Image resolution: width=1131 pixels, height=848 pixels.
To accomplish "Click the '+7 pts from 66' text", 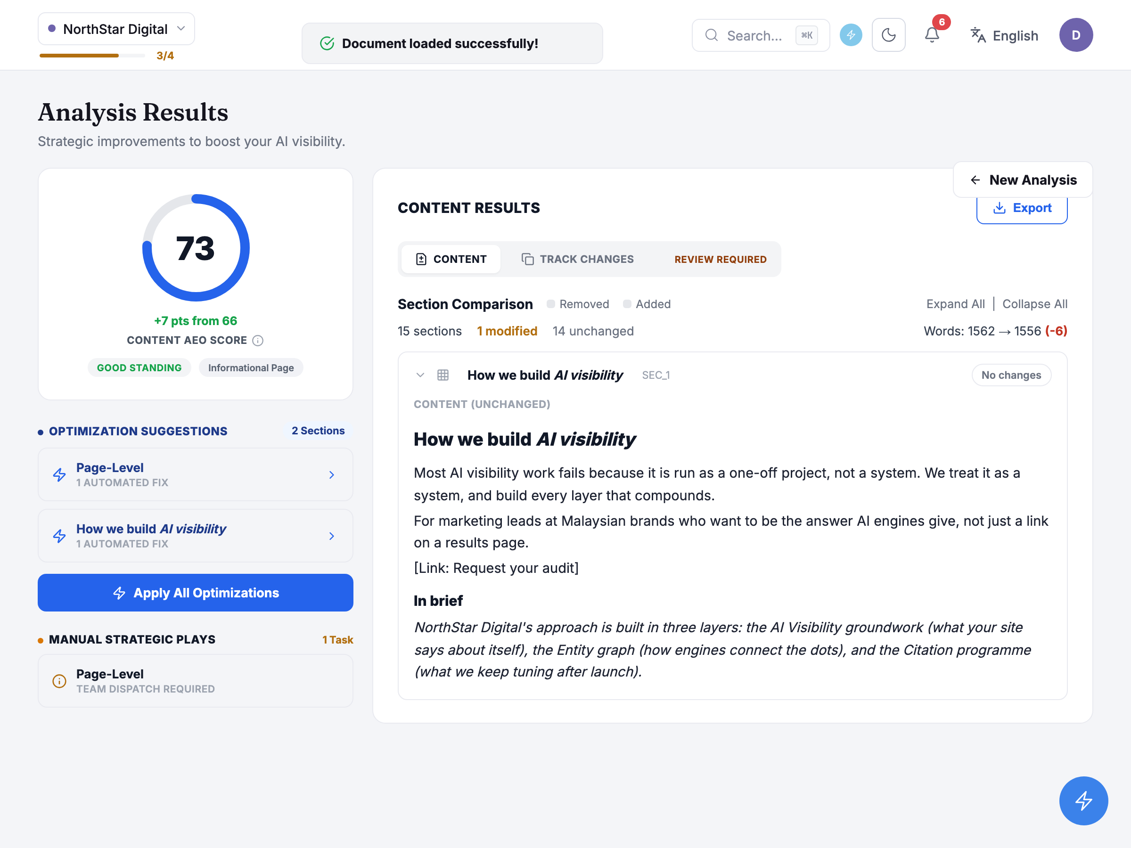I will click(x=195, y=321).
